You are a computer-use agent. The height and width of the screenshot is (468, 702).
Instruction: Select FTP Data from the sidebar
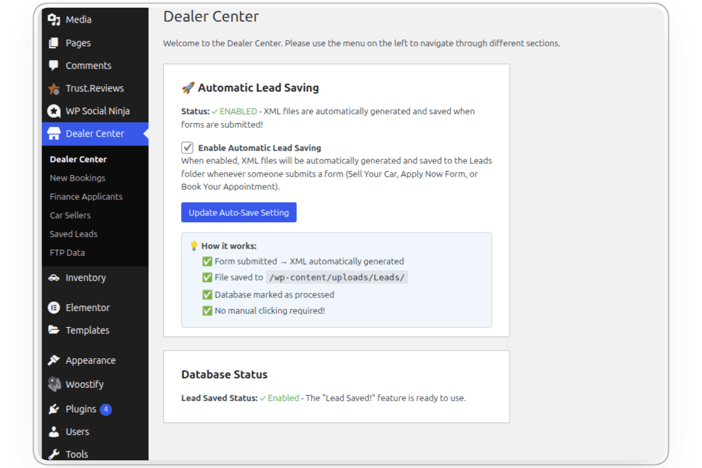(67, 252)
